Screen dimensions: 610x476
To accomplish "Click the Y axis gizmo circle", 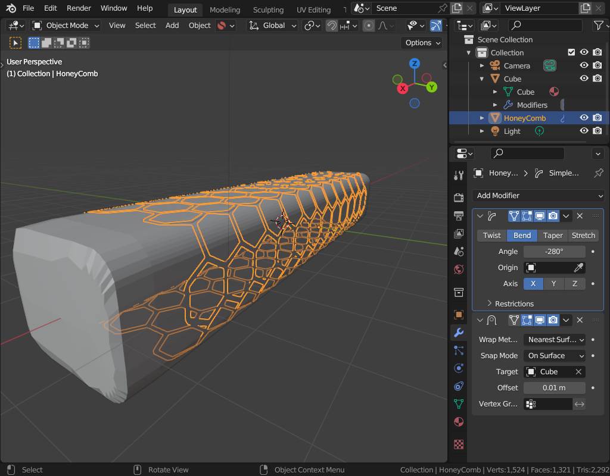I will pyautogui.click(x=431, y=87).
